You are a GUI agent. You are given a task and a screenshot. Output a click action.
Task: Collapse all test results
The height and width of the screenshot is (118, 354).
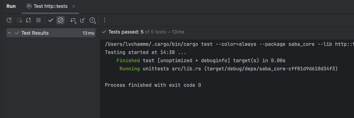tap(82, 20)
